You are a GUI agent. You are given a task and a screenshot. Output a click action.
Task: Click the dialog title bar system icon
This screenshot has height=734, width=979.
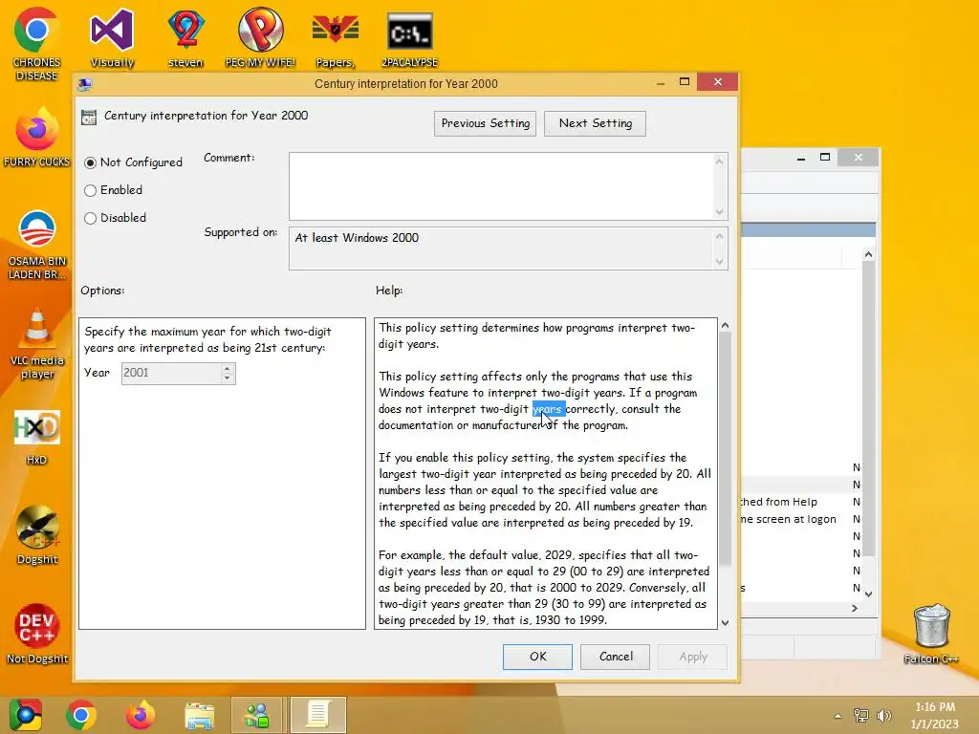click(x=85, y=84)
